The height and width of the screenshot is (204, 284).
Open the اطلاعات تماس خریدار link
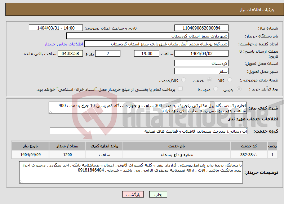(x=64, y=44)
